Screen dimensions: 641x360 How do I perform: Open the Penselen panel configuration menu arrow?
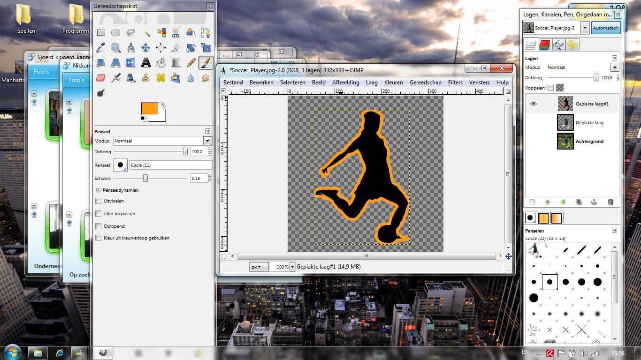pyautogui.click(x=614, y=231)
